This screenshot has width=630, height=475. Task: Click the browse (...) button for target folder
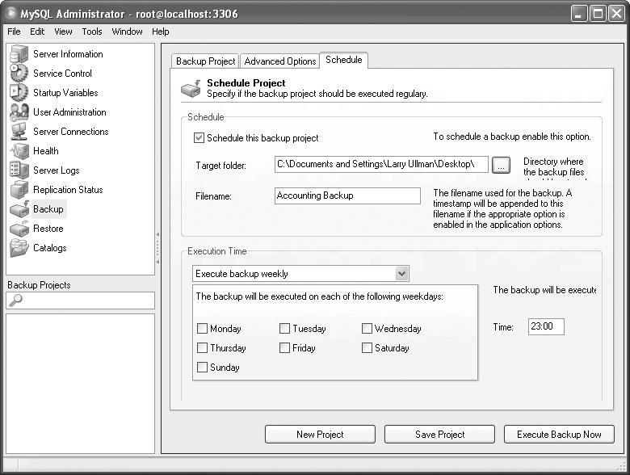(501, 165)
